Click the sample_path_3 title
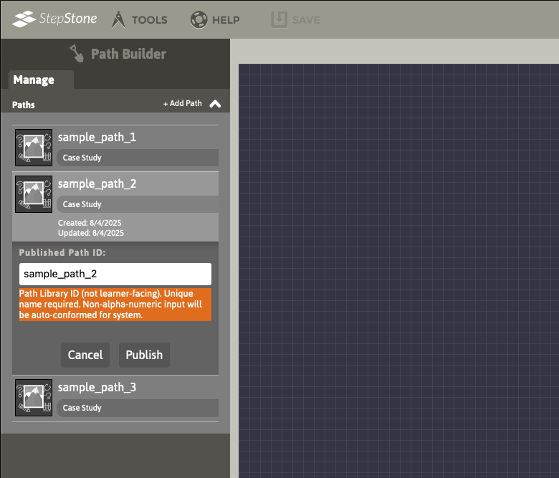This screenshot has width=559, height=478. point(97,388)
